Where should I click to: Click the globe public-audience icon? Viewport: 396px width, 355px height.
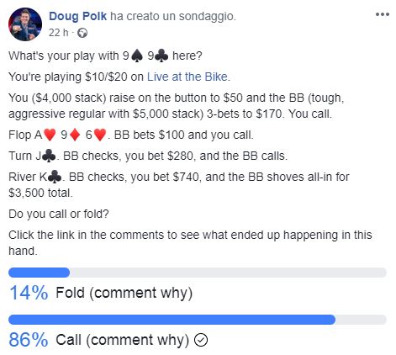82,33
